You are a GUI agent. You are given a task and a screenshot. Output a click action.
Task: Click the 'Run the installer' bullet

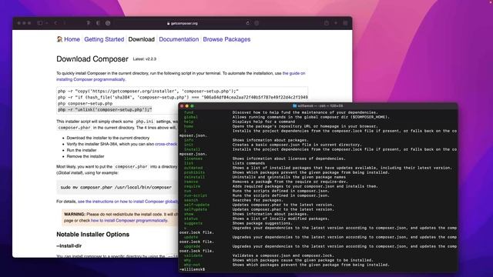tap(82, 150)
